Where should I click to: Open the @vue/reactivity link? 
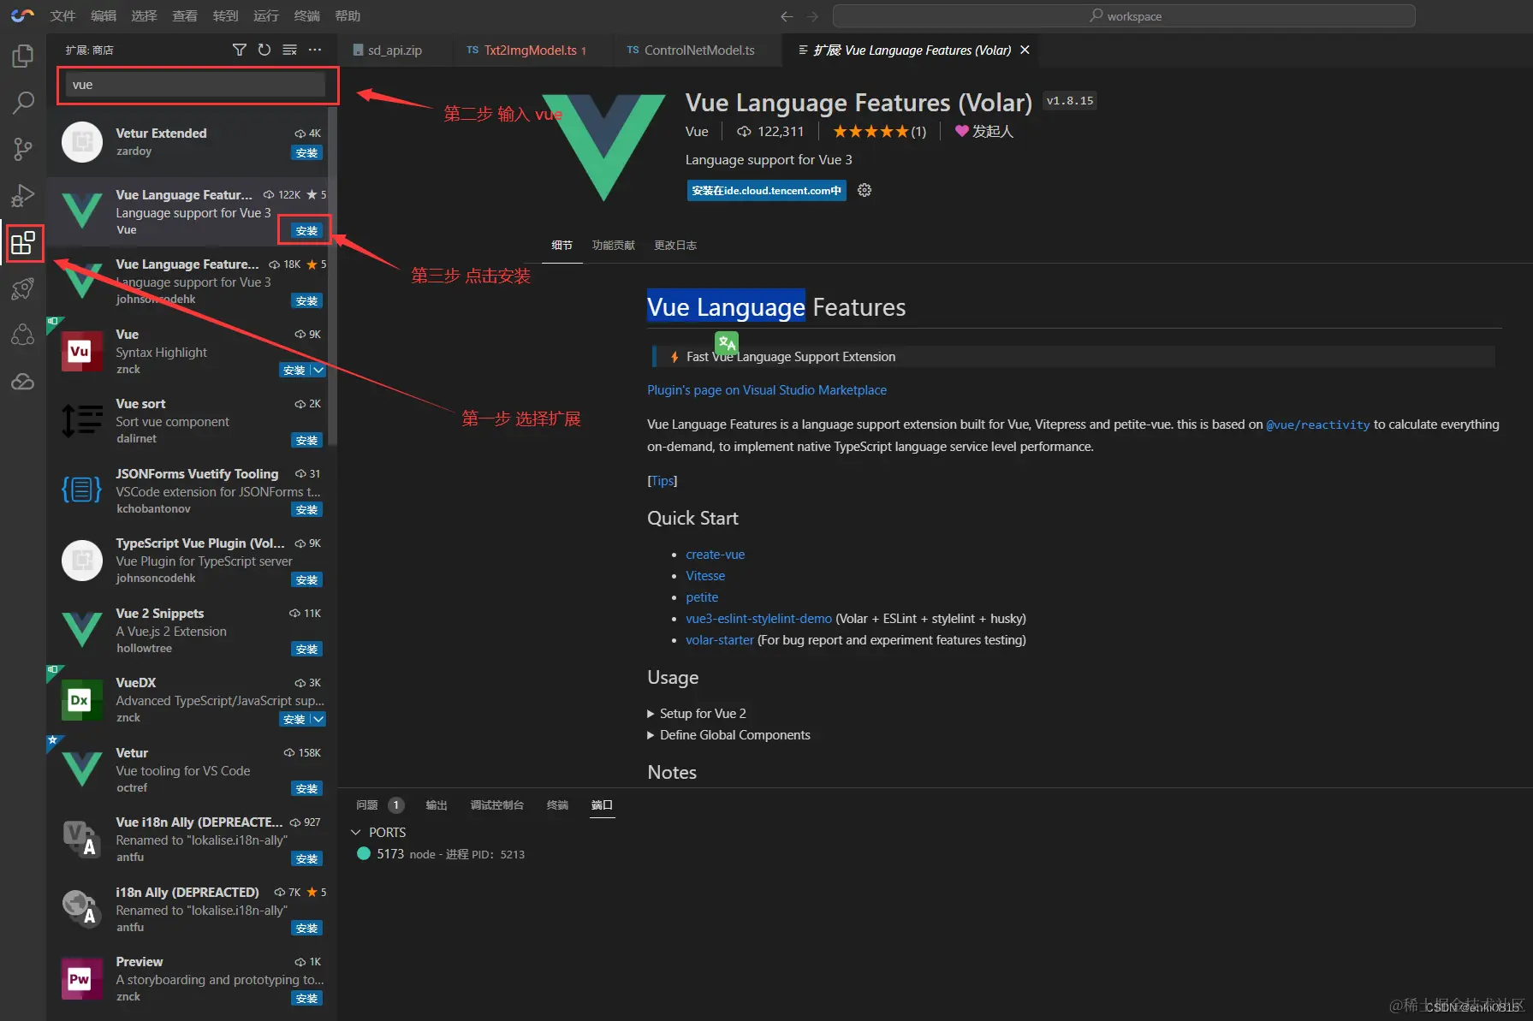1318,424
